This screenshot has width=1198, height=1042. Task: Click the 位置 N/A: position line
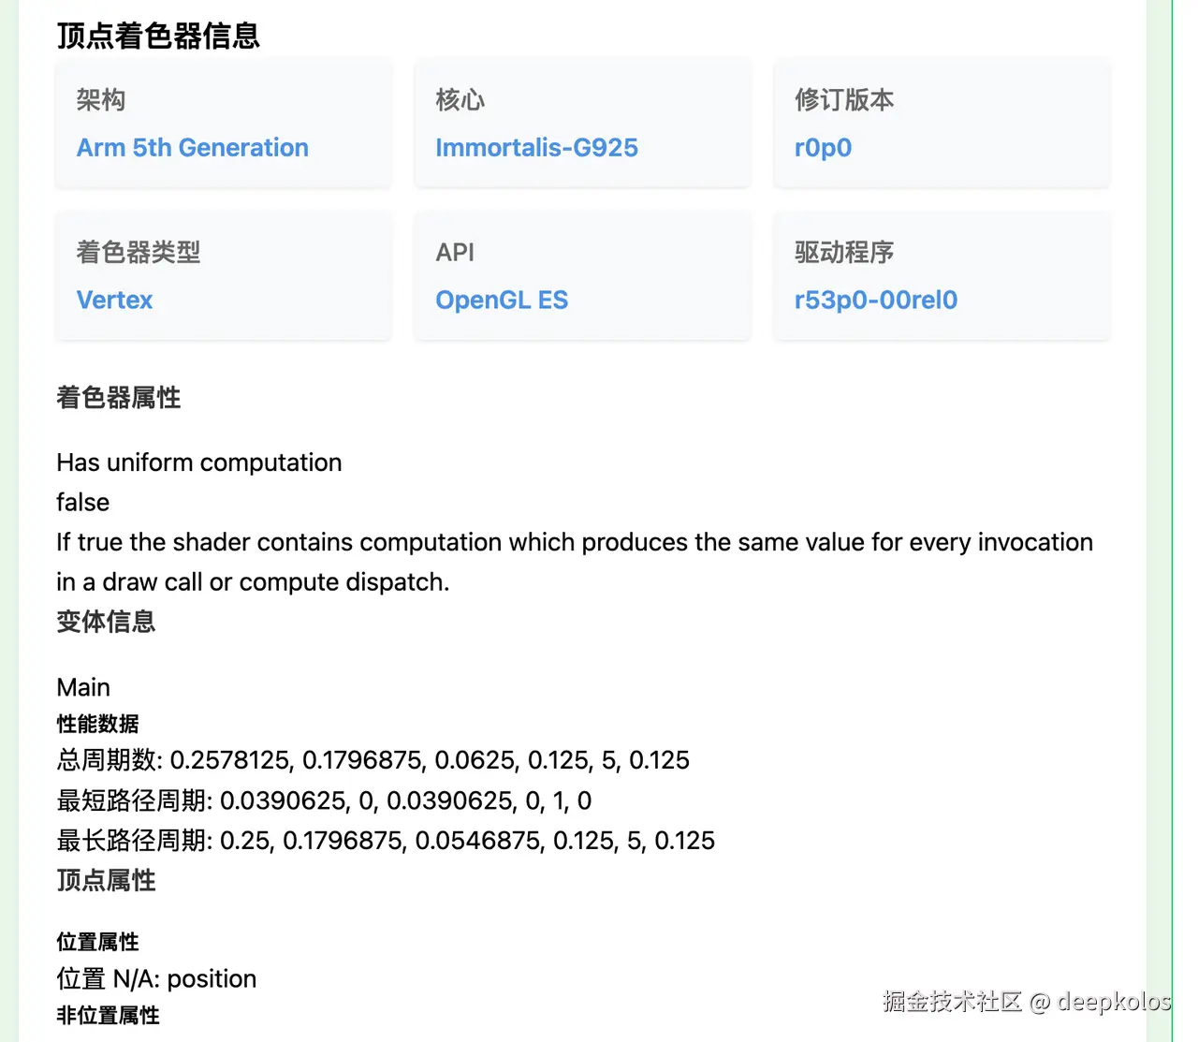(x=156, y=979)
